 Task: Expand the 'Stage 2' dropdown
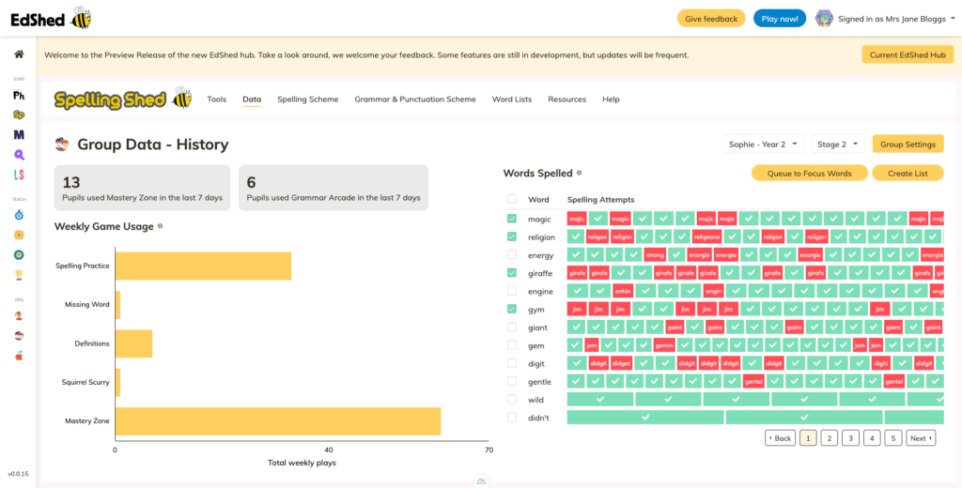pyautogui.click(x=837, y=145)
